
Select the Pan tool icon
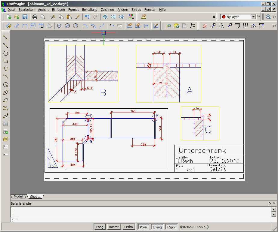105,17
